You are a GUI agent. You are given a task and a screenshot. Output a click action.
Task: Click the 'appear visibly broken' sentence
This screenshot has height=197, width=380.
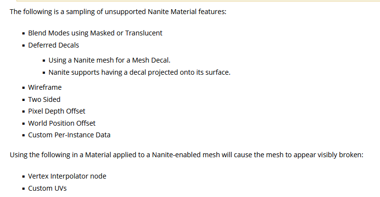[187, 155]
